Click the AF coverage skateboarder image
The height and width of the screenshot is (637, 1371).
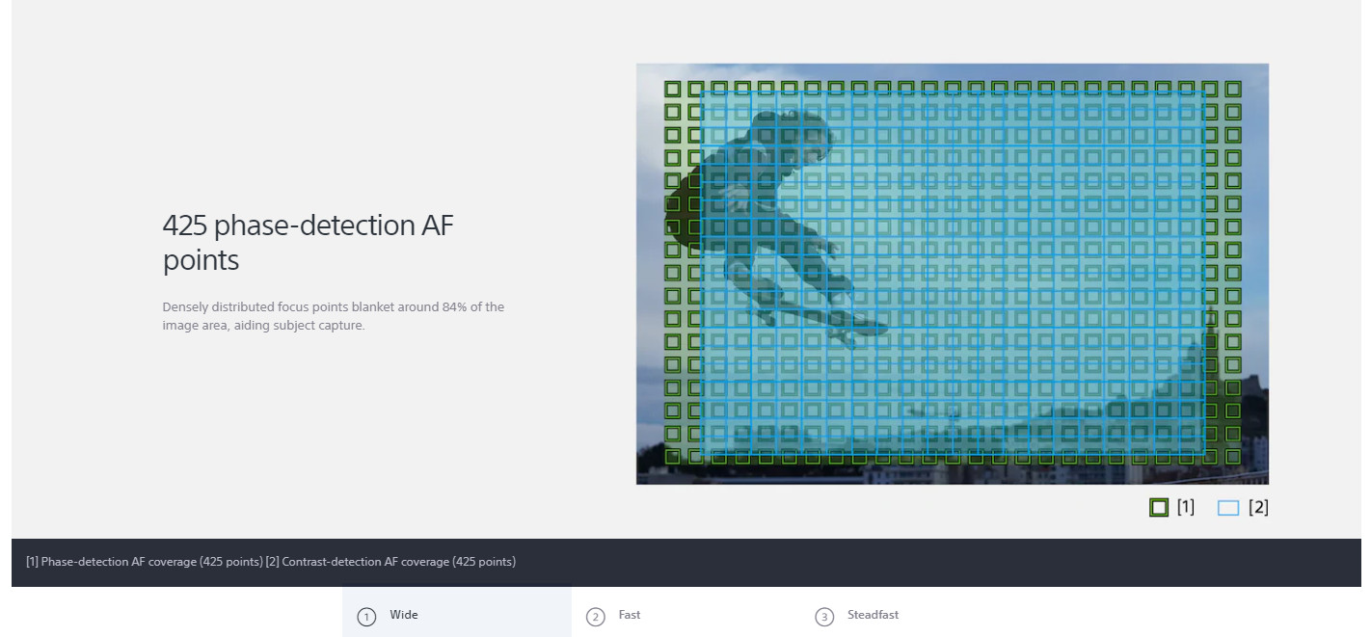click(x=953, y=274)
